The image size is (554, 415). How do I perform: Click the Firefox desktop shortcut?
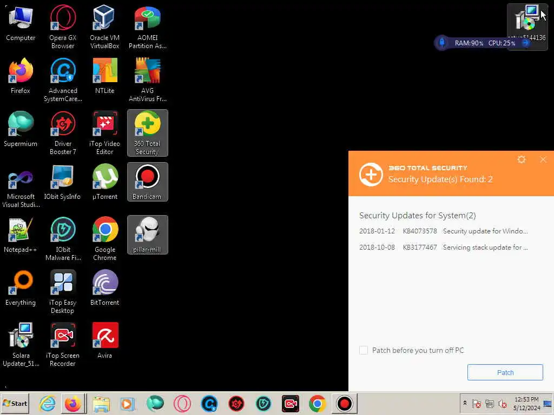21,76
